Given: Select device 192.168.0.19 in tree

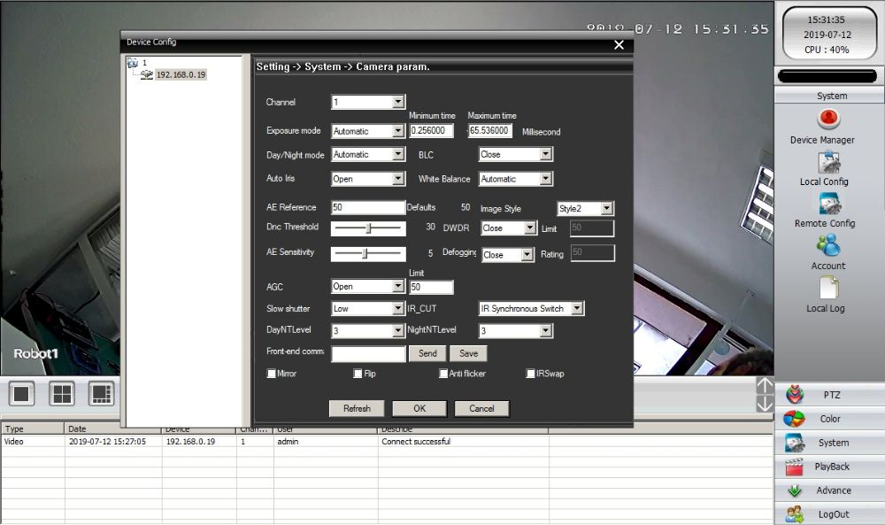Looking at the screenshot, I should 181,74.
